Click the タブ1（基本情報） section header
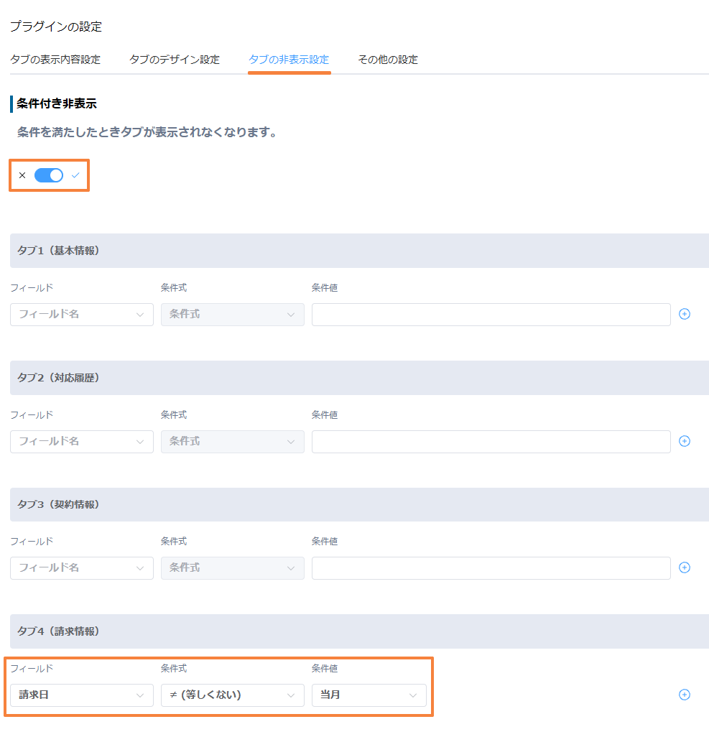Image resolution: width=709 pixels, height=737 pixels. click(x=359, y=251)
